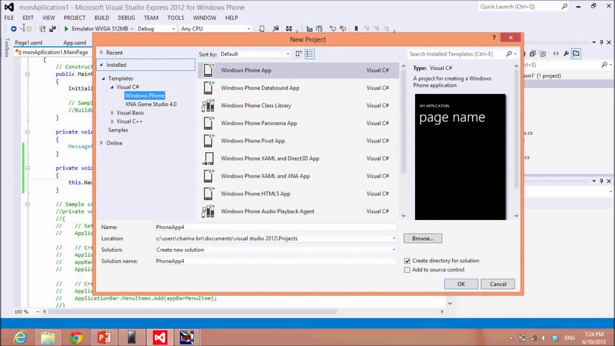Open Google Chrome from the taskbar

coord(76,338)
